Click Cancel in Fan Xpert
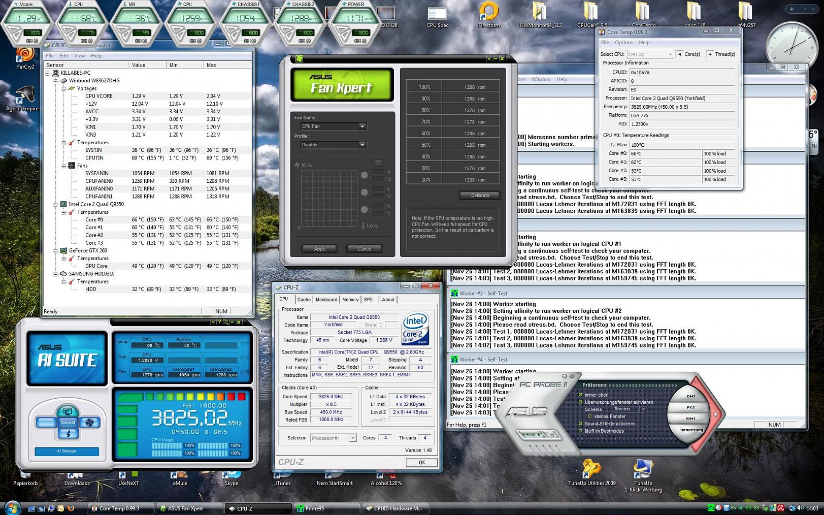The image size is (824, 515). (365, 249)
